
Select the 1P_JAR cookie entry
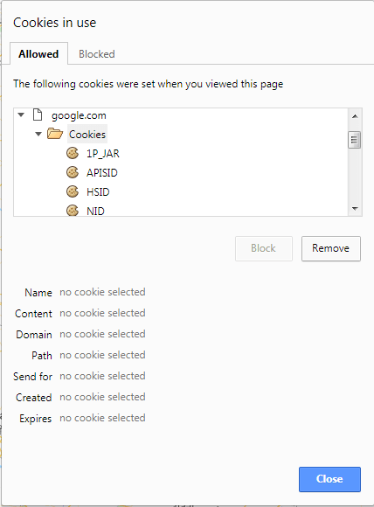103,153
